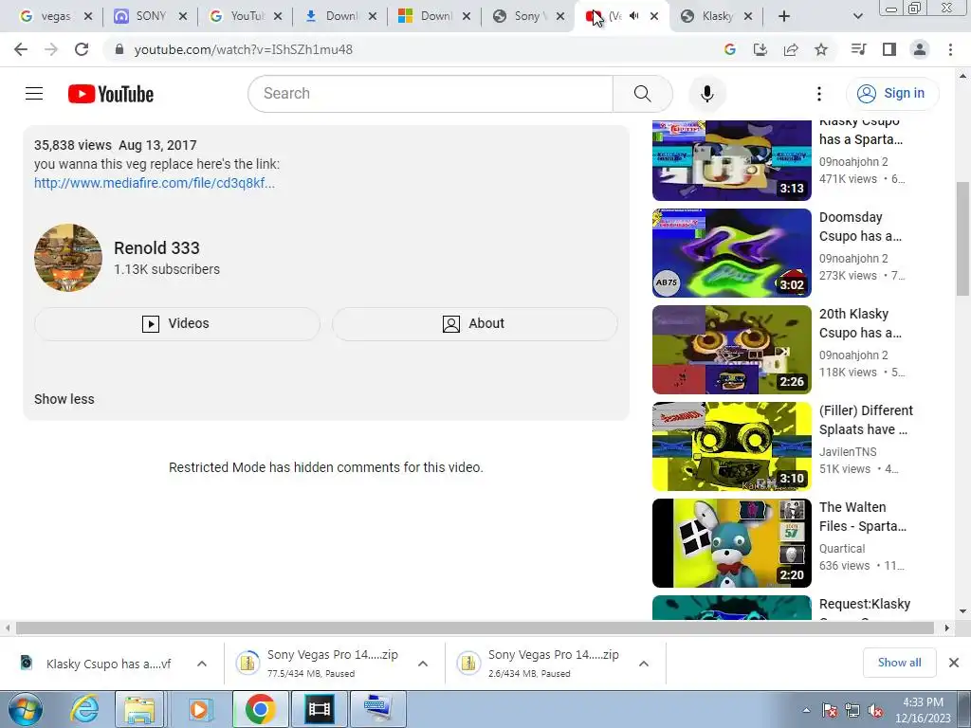Open Windows Explorer folder from taskbar
The width and height of the screenshot is (971, 728).
140,709
